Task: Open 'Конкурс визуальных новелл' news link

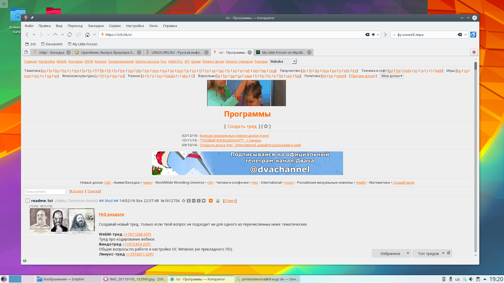Action: tap(234, 135)
